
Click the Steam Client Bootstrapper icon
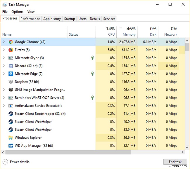coord(11,114)
